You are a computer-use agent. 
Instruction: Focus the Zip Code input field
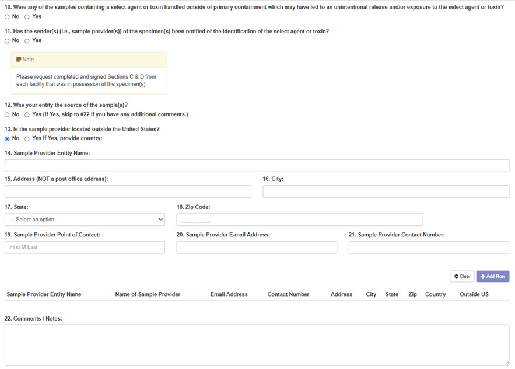(300, 220)
